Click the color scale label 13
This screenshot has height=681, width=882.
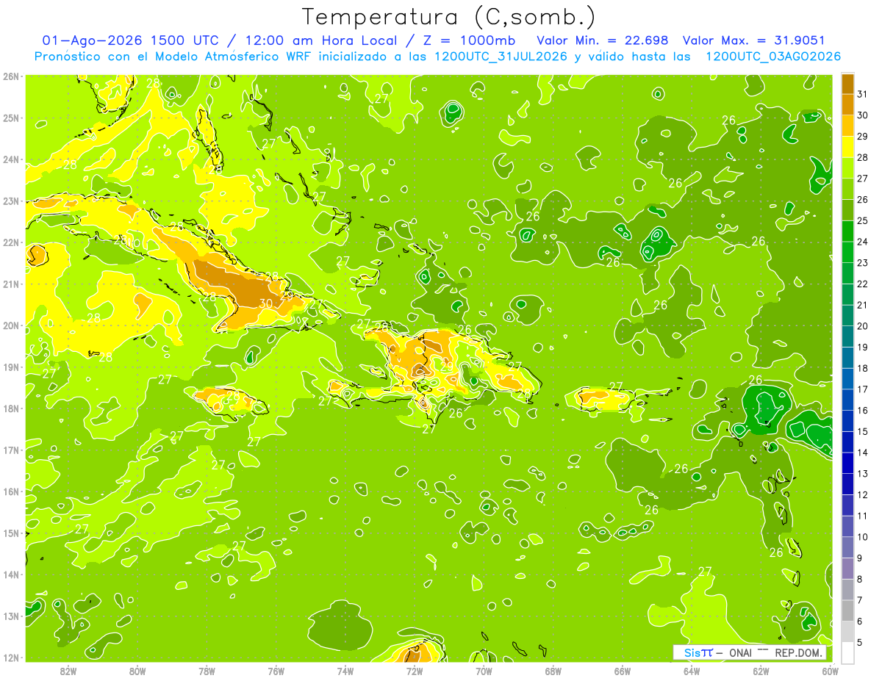[x=863, y=473]
